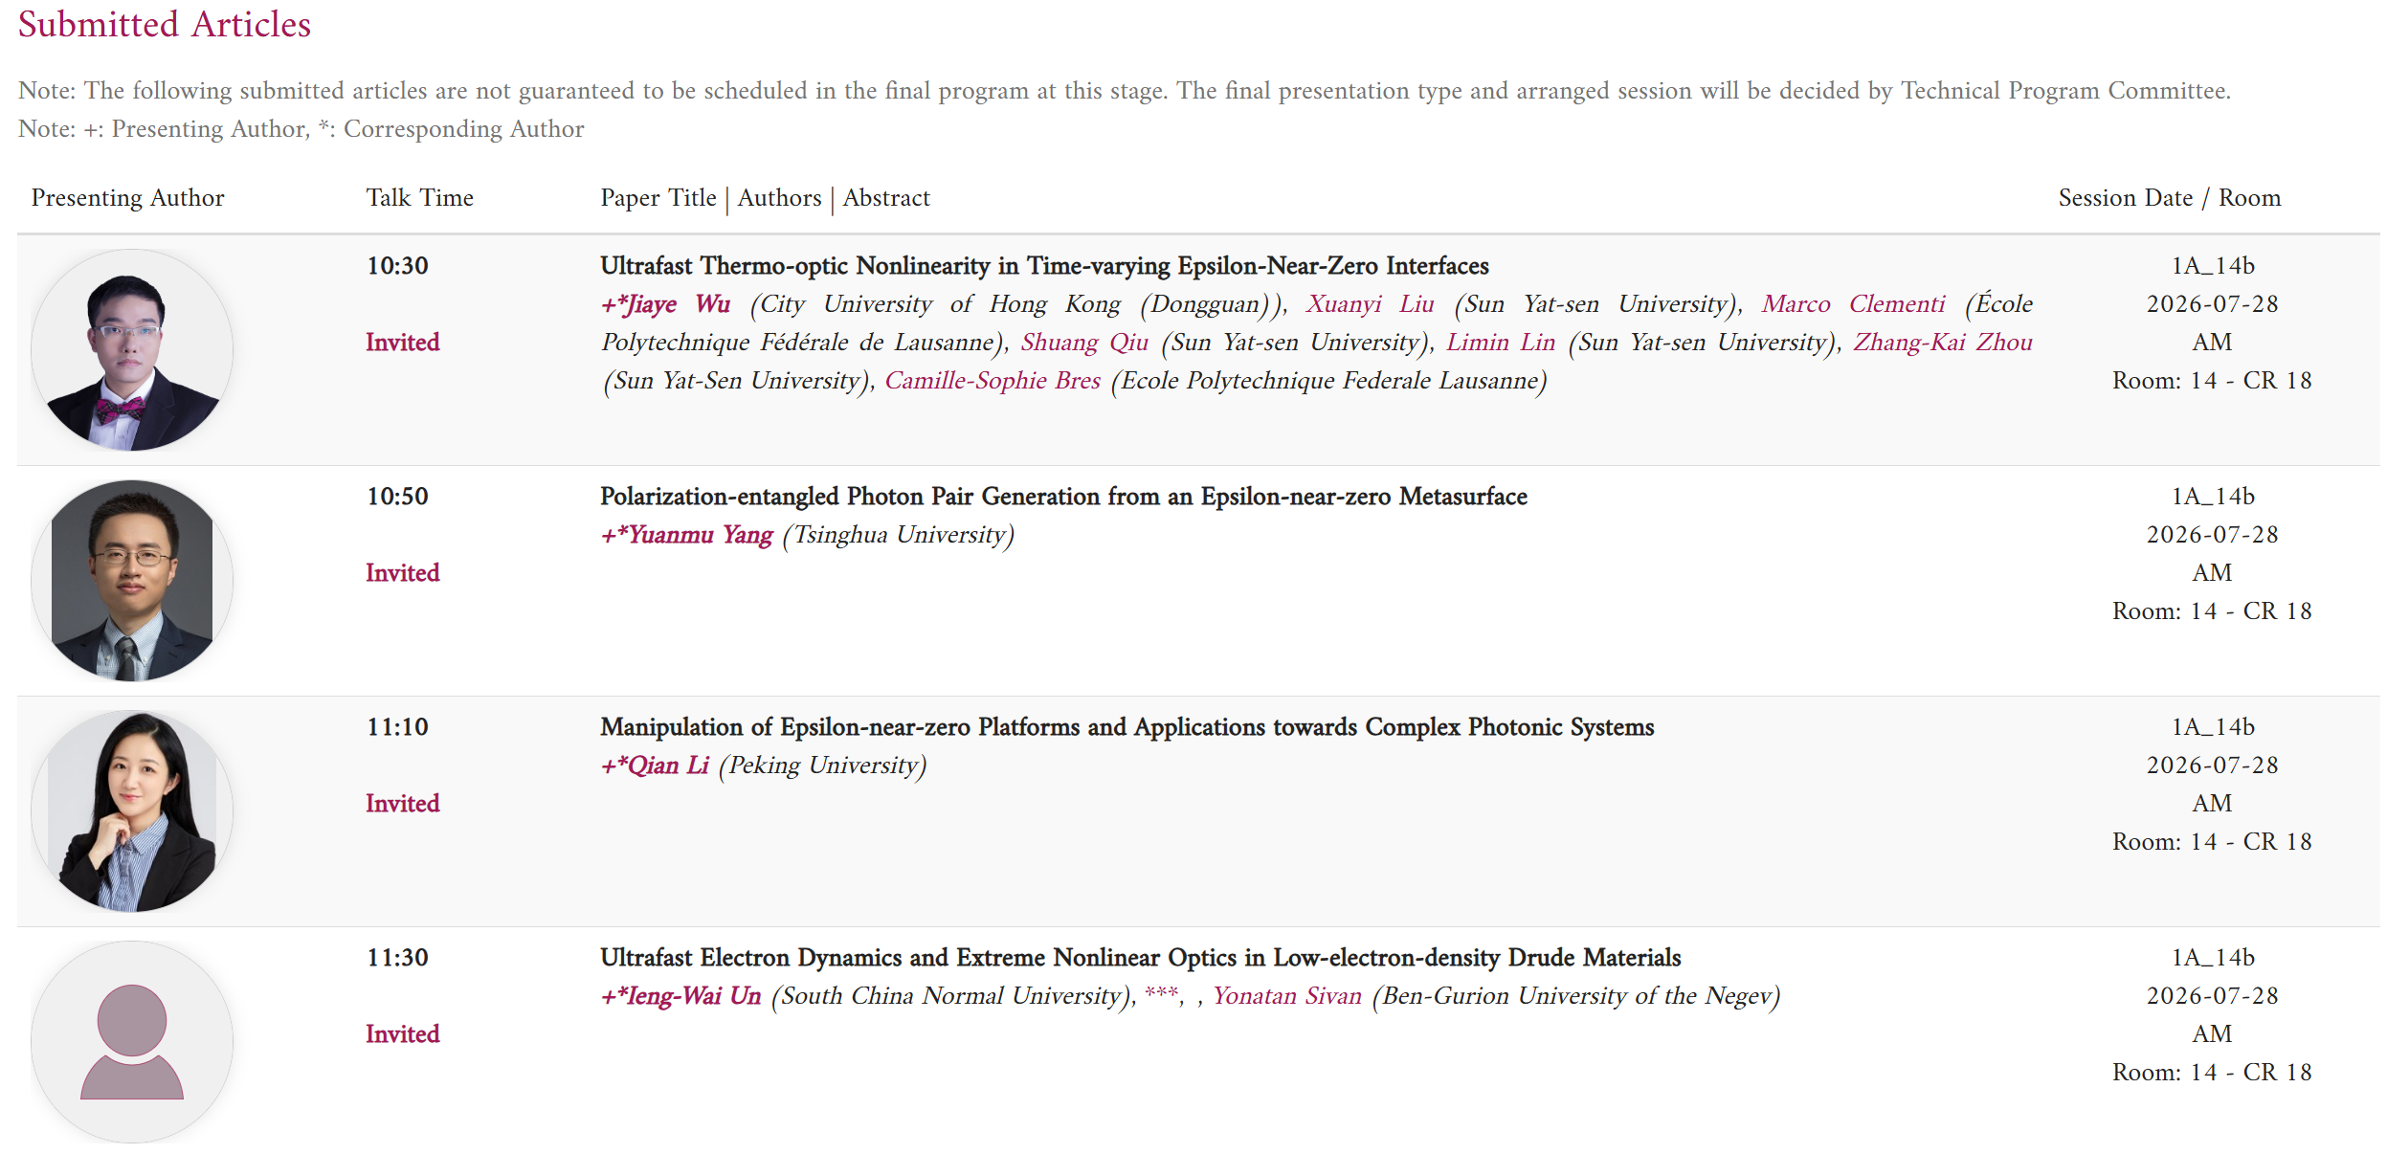
Task: Open author link Jiaye Wu
Action: (x=666, y=304)
